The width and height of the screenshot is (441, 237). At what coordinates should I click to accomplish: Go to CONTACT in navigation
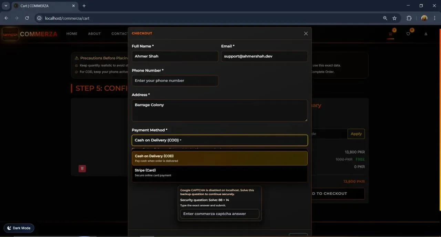click(120, 34)
